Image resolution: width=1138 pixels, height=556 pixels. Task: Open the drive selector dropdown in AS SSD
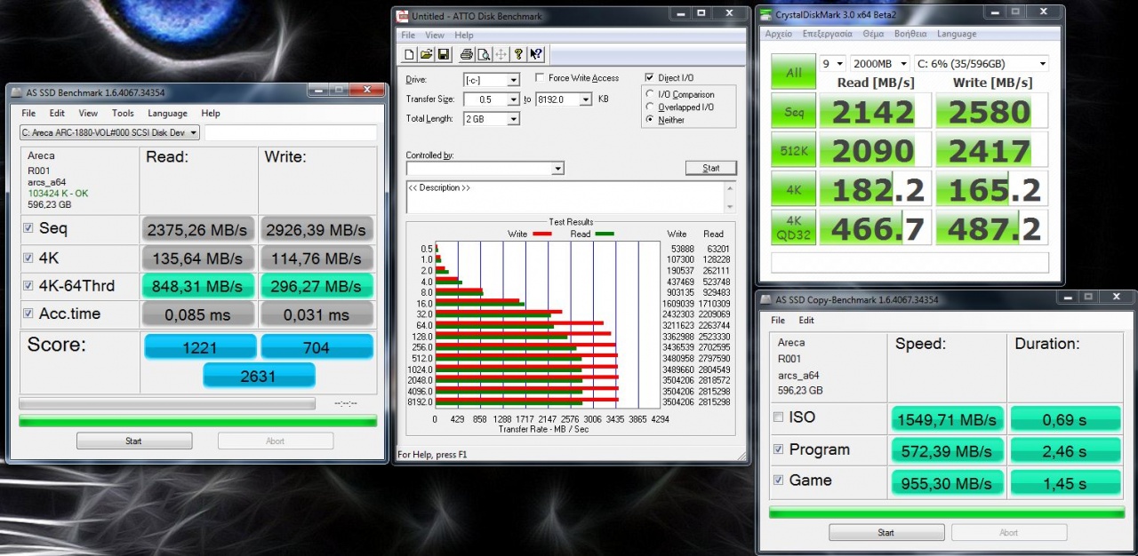[110, 133]
